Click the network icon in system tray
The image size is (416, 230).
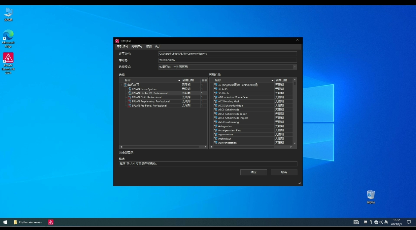coord(376,222)
